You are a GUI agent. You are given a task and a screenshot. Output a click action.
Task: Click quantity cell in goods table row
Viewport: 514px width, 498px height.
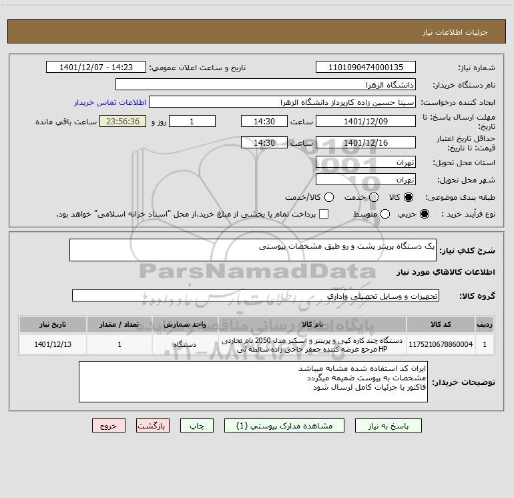[x=119, y=344]
